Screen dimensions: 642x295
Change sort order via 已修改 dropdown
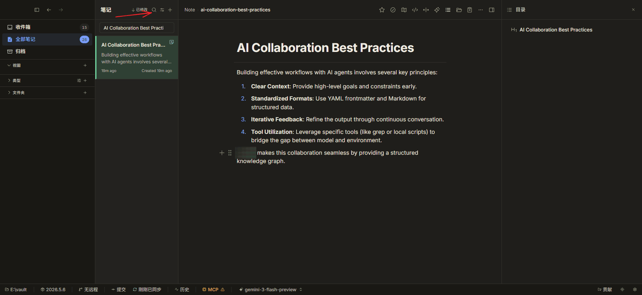point(139,10)
